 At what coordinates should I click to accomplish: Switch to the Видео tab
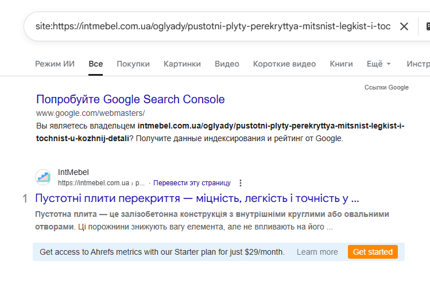tap(227, 64)
